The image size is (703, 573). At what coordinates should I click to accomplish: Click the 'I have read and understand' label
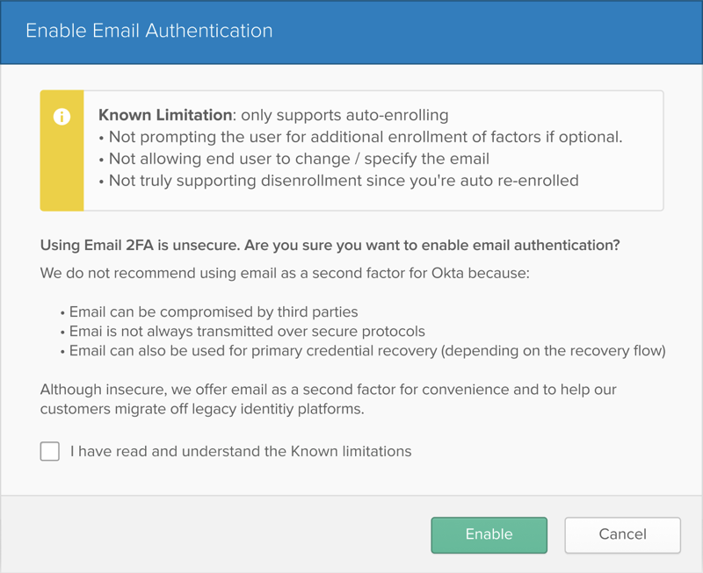[241, 451]
